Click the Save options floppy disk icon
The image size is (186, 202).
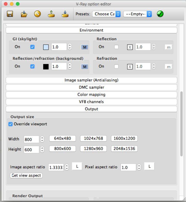[x=10, y=14]
